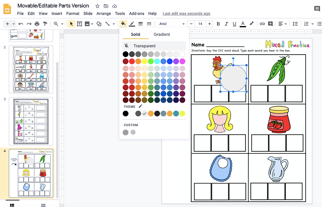Switch to the Gradient tab

162,34
